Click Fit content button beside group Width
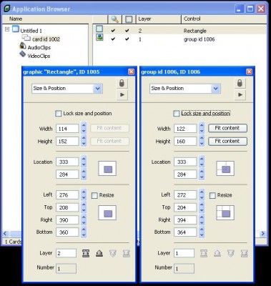271x286 pixels. [x=227, y=128]
